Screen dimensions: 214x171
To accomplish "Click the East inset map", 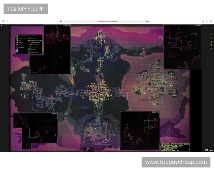I will pyautogui.click(x=183, y=46).
